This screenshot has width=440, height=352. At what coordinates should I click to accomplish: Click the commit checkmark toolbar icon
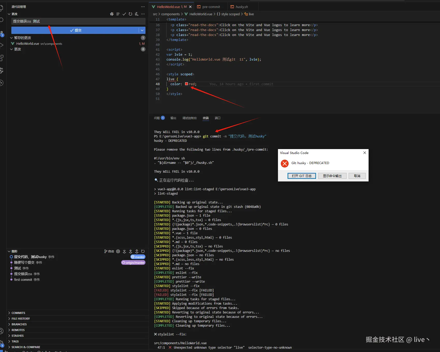[124, 14]
